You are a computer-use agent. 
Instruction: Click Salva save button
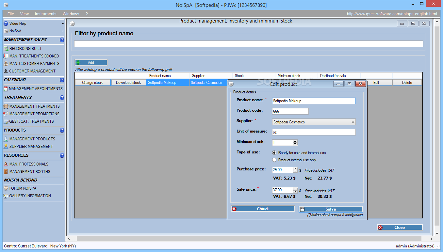point(331,209)
